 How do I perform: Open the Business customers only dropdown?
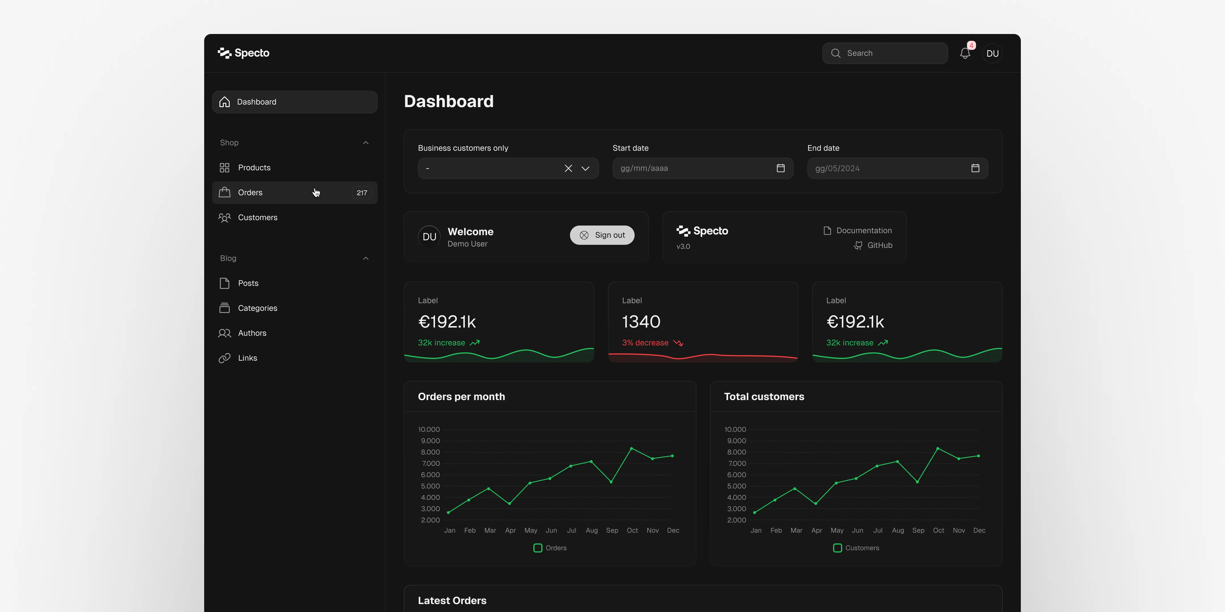click(x=585, y=168)
